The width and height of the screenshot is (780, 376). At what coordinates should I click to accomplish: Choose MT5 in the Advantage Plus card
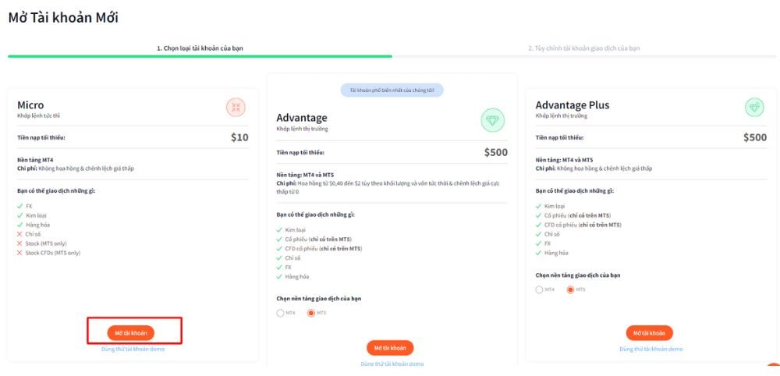[x=571, y=289]
